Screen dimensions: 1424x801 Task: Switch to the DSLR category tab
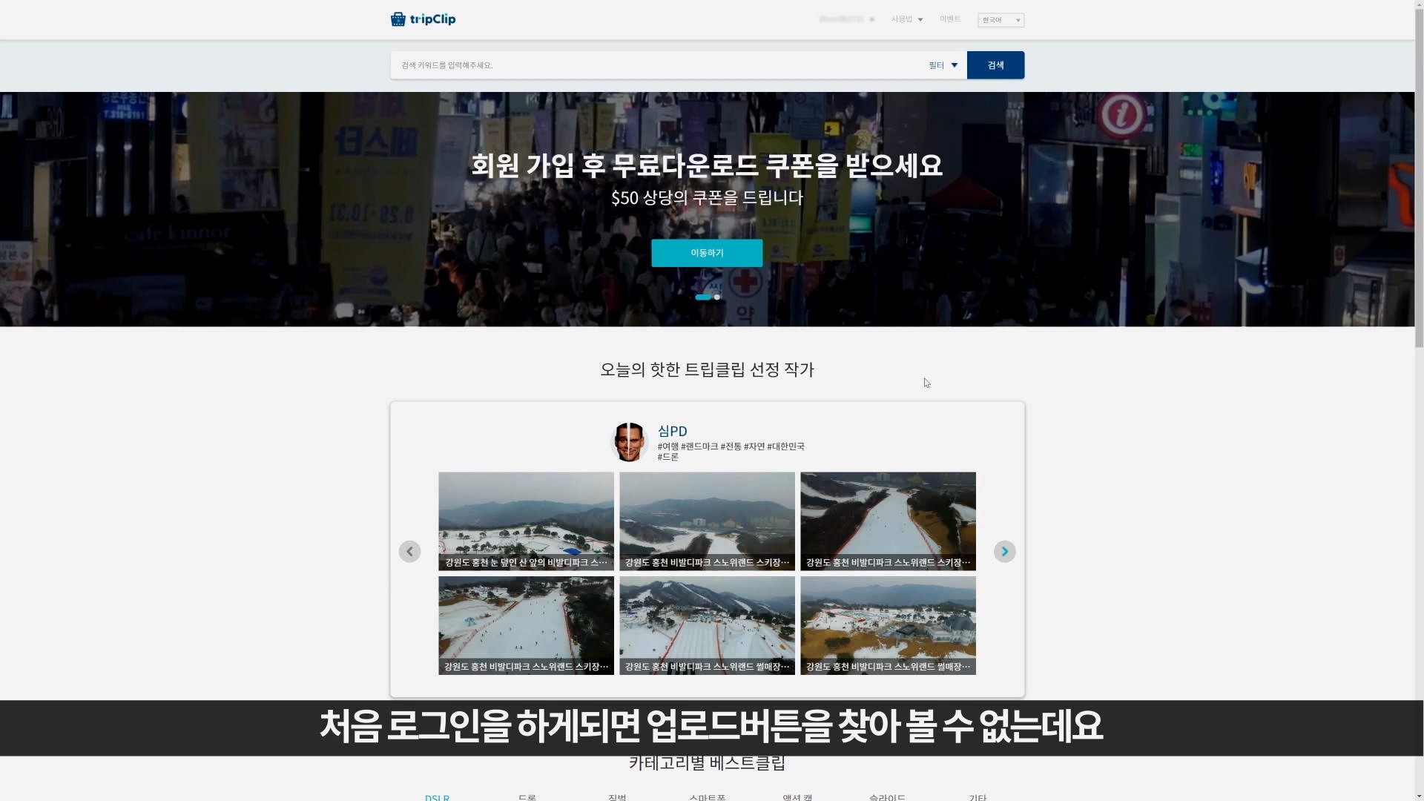[437, 797]
